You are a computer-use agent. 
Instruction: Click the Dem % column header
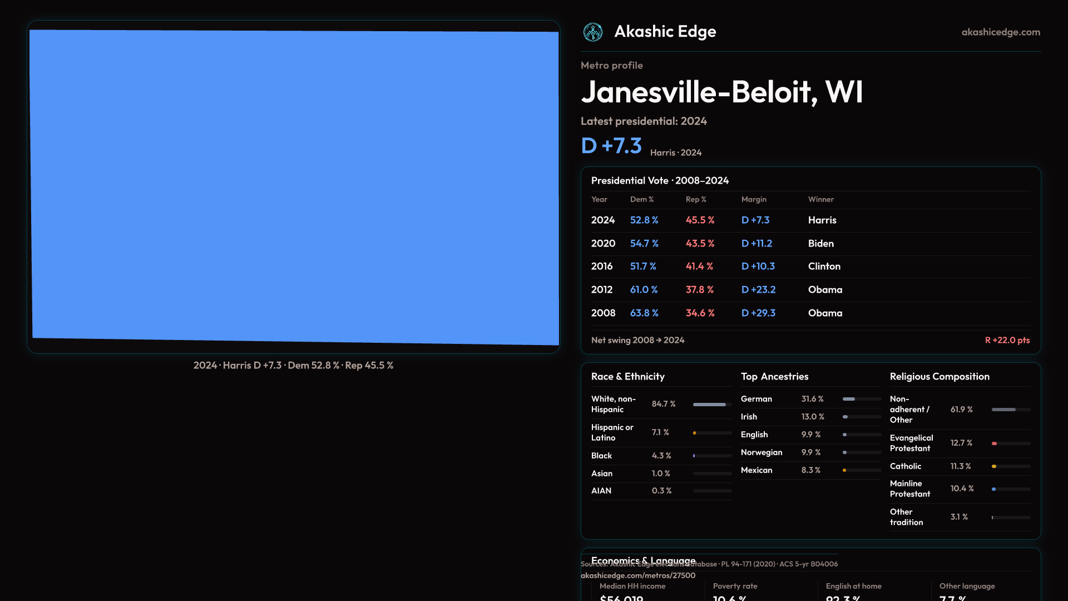(641, 199)
